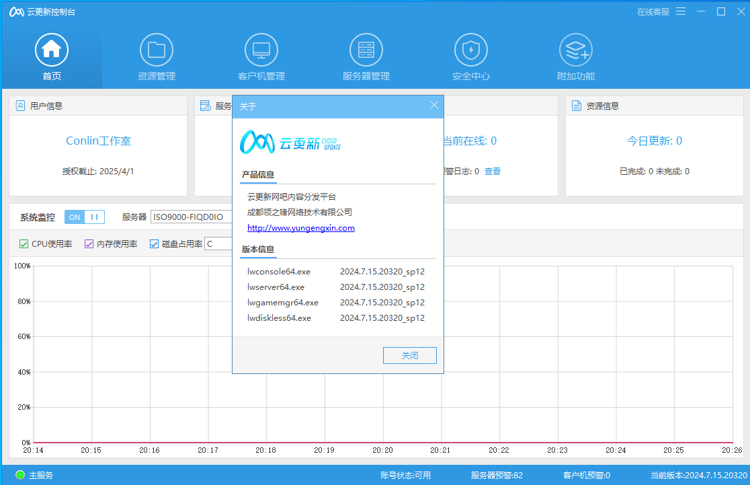Click the lwgamemgr64.exe row
Screen dimensions: 750x485
tap(336, 302)
